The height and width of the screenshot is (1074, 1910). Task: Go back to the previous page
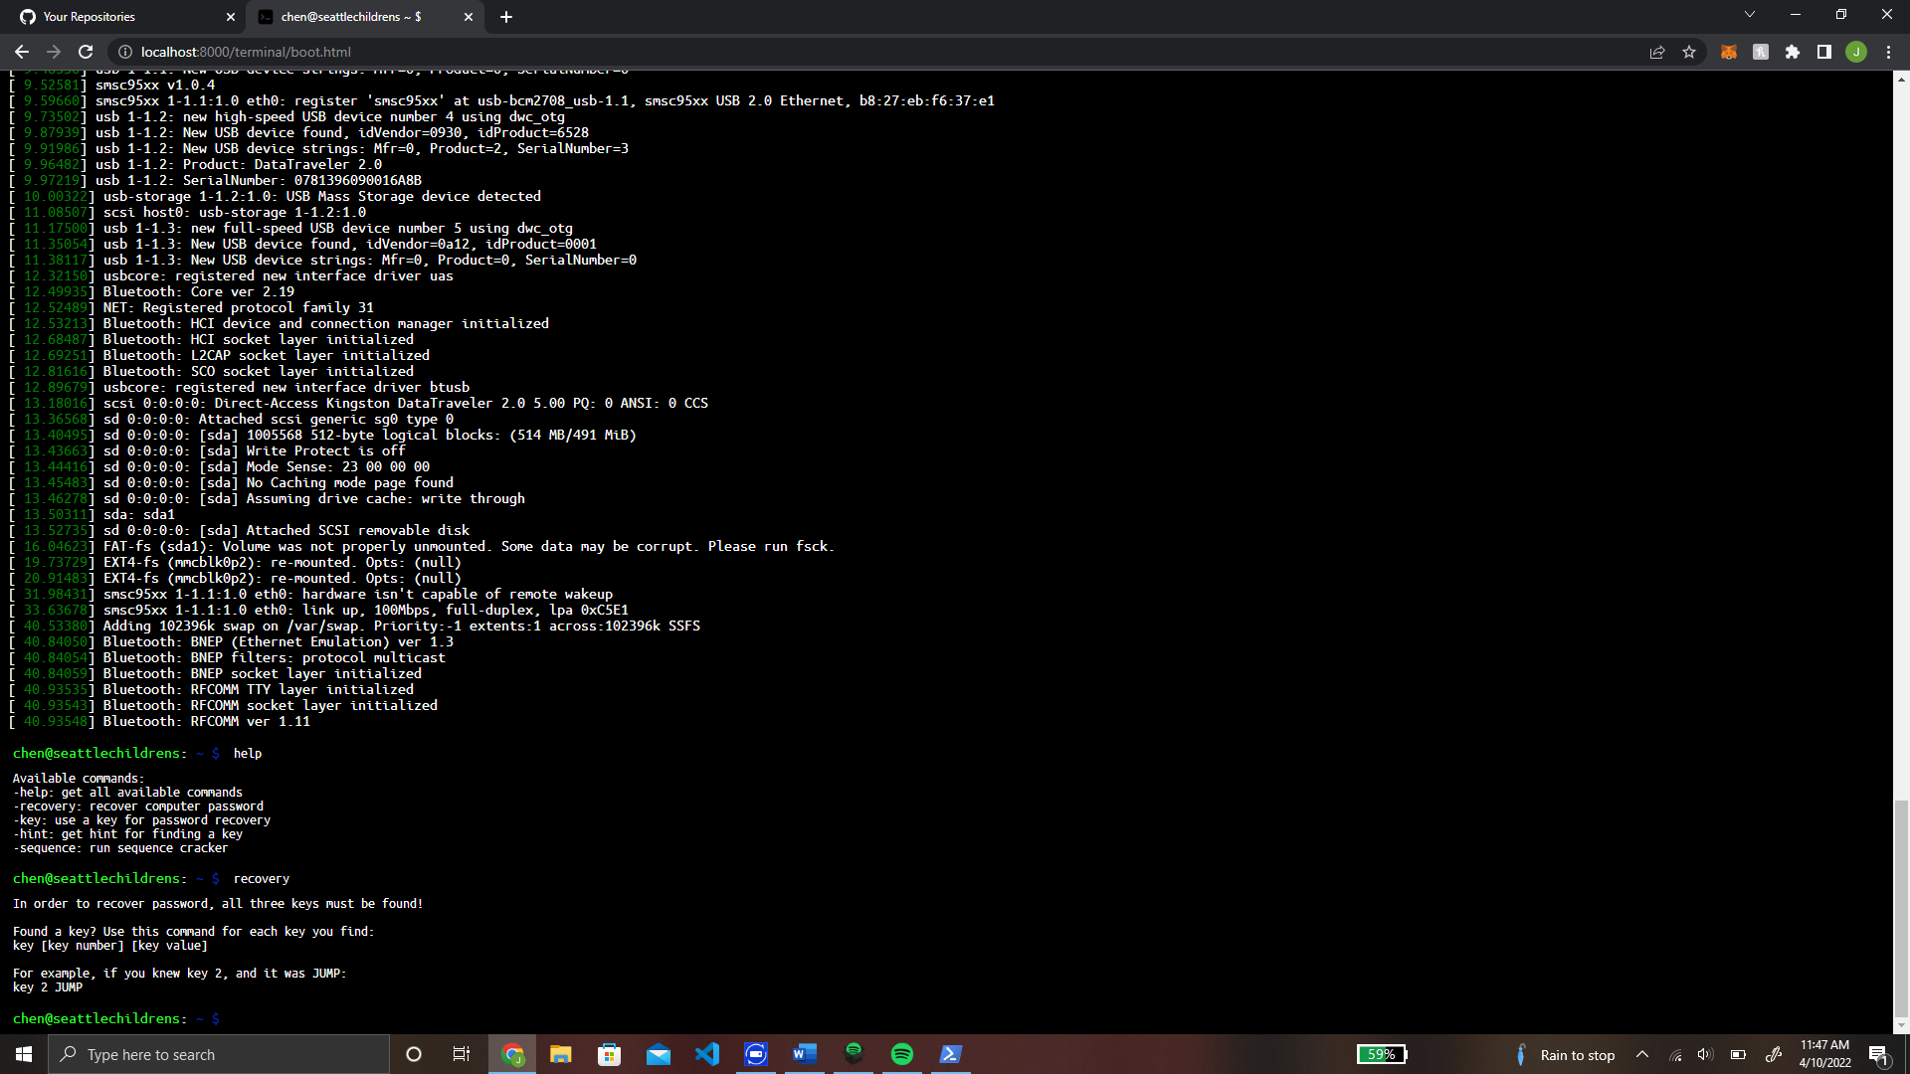[22, 52]
